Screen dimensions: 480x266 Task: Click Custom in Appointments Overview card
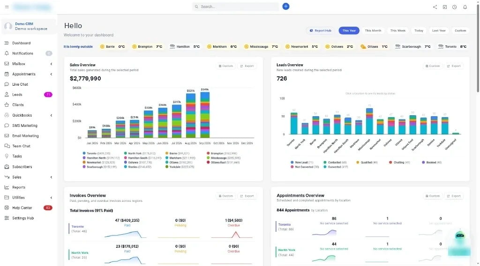(x=433, y=196)
